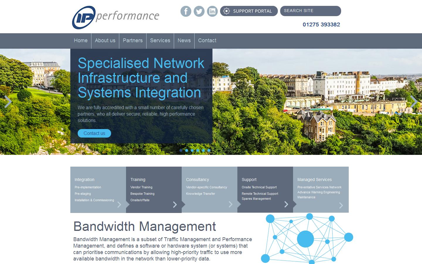The height and width of the screenshot is (264, 422).
Task: Expand the Managed Services panel chevron
Action: (x=341, y=205)
